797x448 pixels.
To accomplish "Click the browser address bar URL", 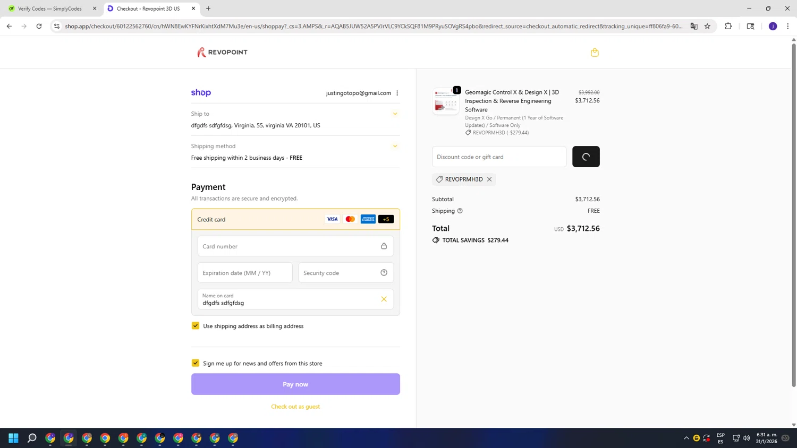I will [x=374, y=26].
